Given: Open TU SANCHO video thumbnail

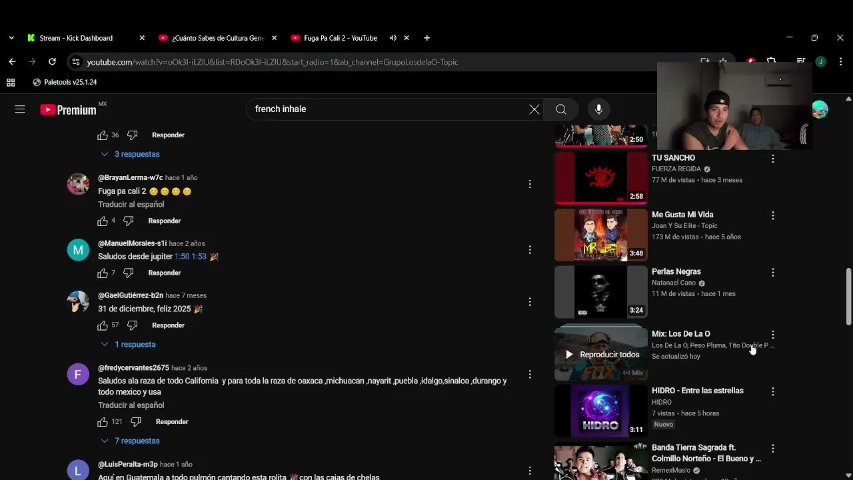Looking at the screenshot, I should pyautogui.click(x=601, y=178).
